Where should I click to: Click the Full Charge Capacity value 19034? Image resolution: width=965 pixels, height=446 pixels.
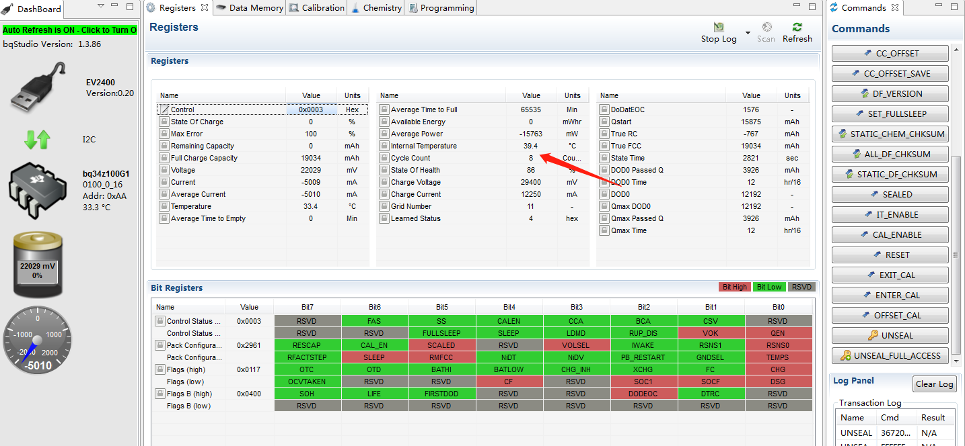coord(311,158)
